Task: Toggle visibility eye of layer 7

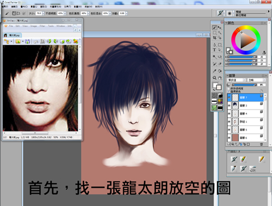Action: coord(229,97)
